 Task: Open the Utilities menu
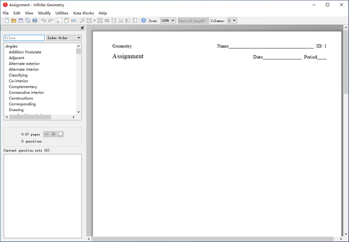62,13
